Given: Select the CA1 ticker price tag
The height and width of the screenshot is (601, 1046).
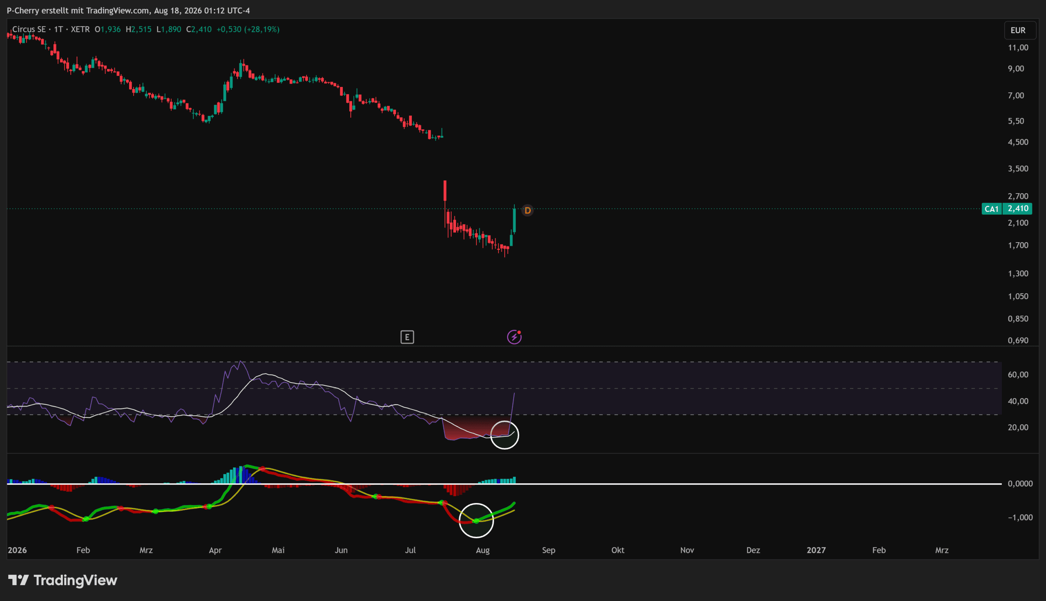Looking at the screenshot, I should pyautogui.click(x=992, y=209).
